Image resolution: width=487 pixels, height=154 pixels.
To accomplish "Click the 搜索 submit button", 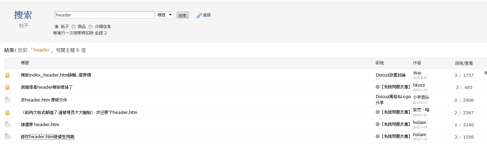I will pos(183,15).
